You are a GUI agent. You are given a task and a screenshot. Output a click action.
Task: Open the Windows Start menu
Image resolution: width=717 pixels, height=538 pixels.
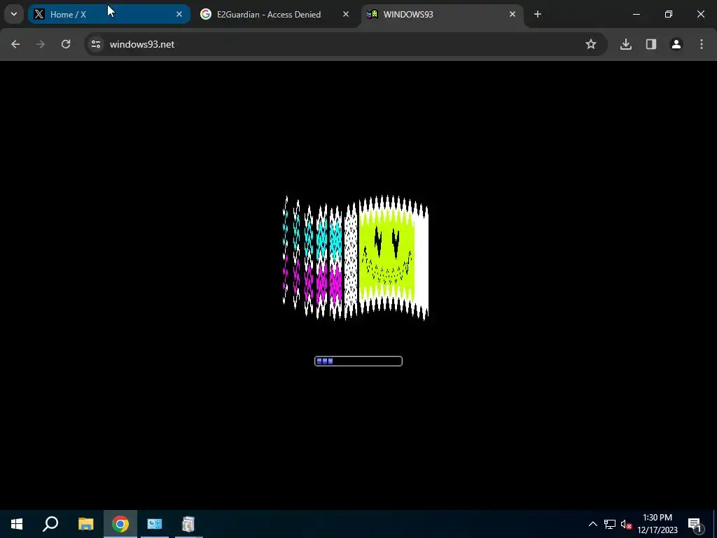click(x=17, y=524)
